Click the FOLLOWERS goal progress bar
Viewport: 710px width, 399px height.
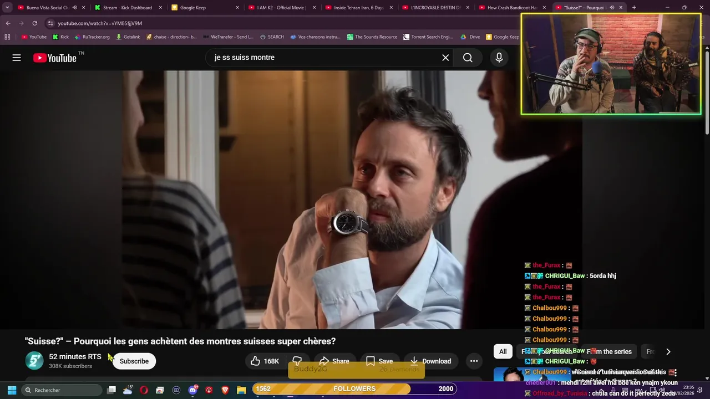coord(354,389)
